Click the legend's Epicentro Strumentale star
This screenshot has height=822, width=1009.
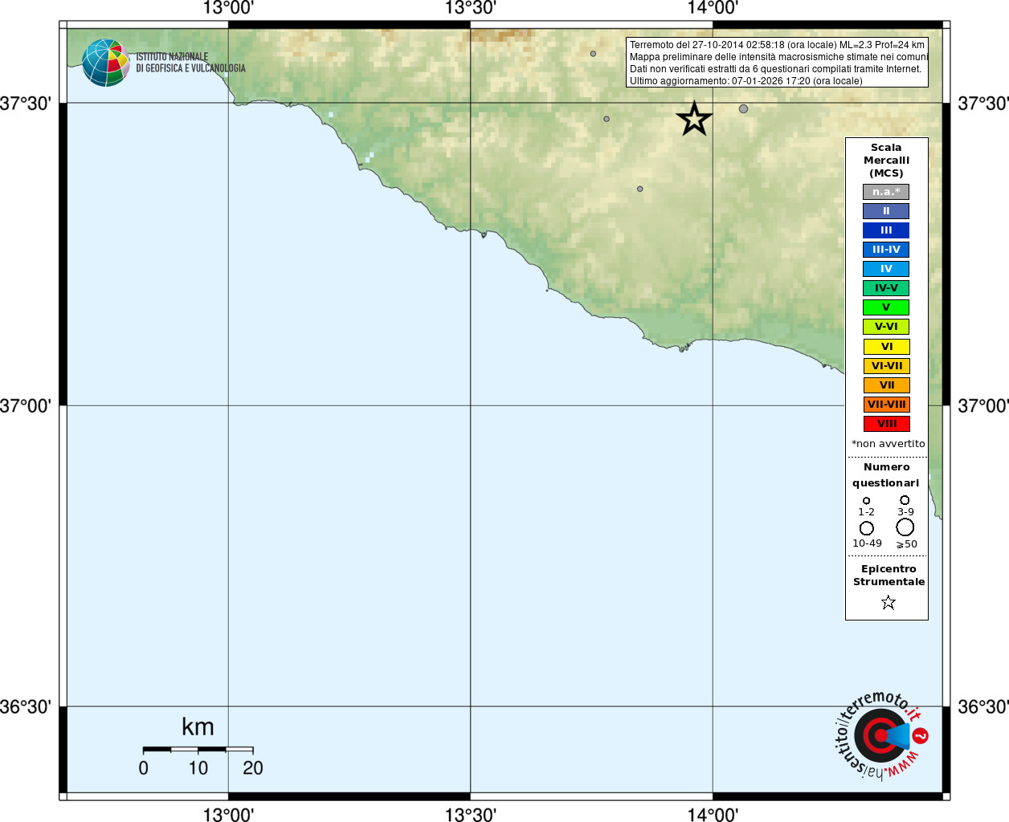(888, 602)
